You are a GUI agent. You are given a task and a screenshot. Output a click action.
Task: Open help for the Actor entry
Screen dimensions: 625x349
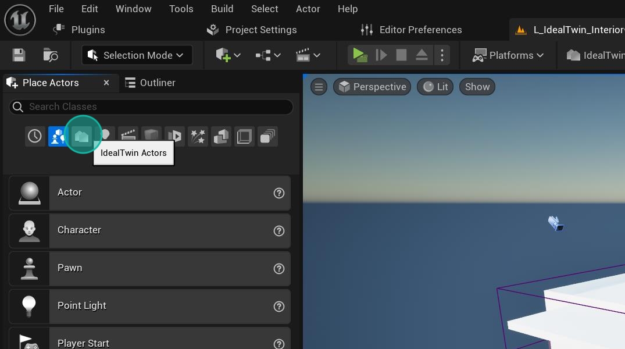279,193
